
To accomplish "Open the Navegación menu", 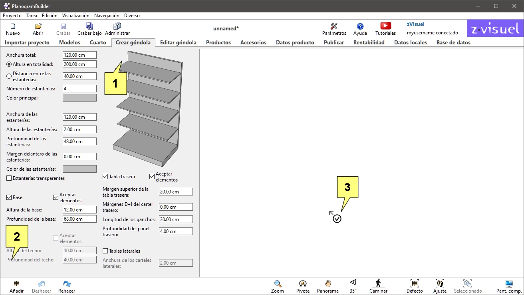I will point(107,16).
